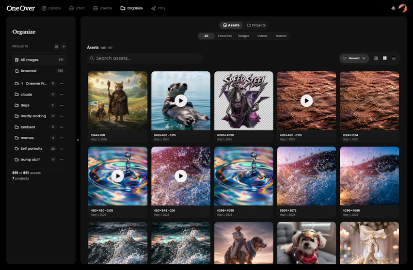Open the user profile avatar
Viewport: 413px width, 270px height.
point(403,8)
